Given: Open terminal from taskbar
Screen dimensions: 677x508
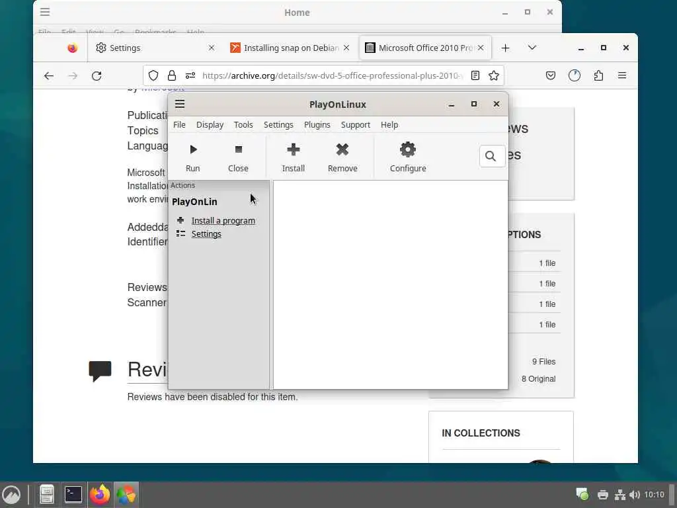Looking at the screenshot, I should pyautogui.click(x=73, y=495).
